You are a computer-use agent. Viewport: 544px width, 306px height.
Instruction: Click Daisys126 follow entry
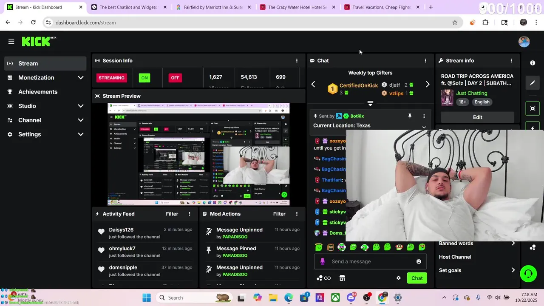point(145,233)
